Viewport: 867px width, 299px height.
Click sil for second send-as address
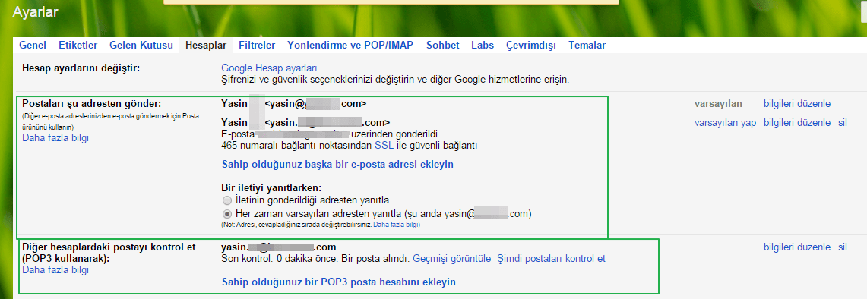tap(842, 123)
